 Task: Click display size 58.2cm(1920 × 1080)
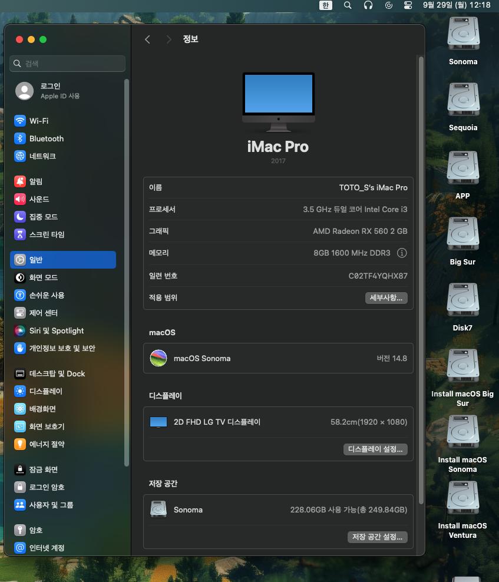pyautogui.click(x=369, y=422)
